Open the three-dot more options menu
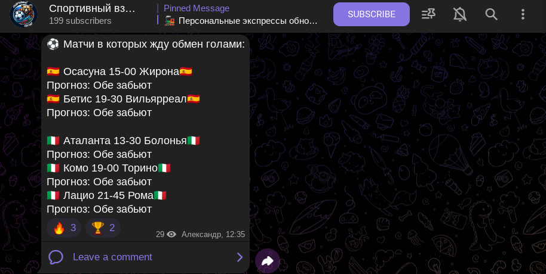546x274 pixels. pos(523,14)
